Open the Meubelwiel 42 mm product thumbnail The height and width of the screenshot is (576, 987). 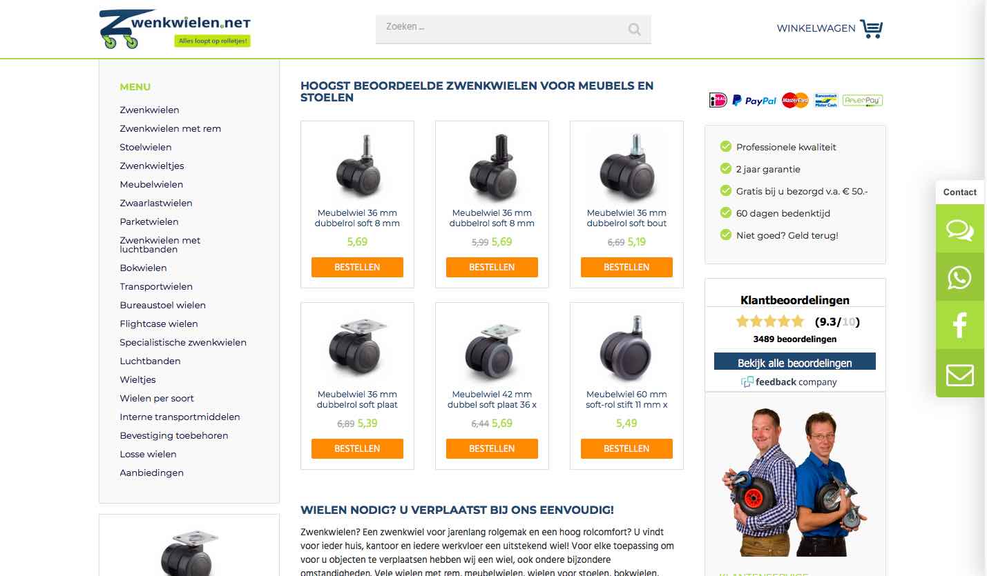492,349
